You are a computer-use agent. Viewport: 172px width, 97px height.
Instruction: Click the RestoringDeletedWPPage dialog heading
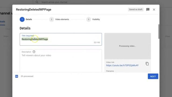coord(34,10)
